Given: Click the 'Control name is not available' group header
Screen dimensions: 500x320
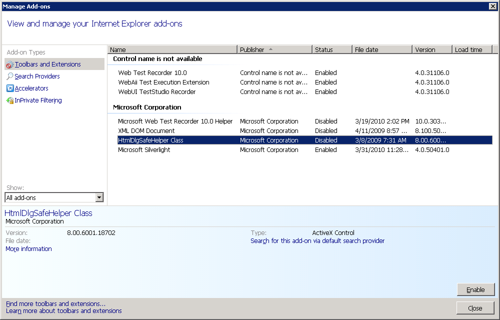Looking at the screenshot, I should coord(157,58).
